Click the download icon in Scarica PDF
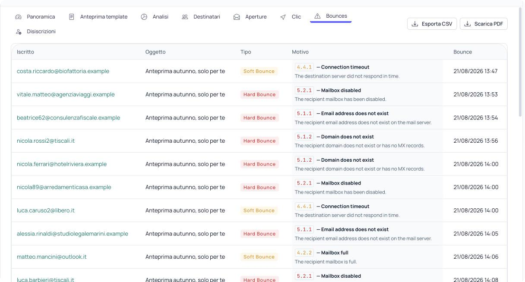The width and height of the screenshot is (525, 282). 468,24
